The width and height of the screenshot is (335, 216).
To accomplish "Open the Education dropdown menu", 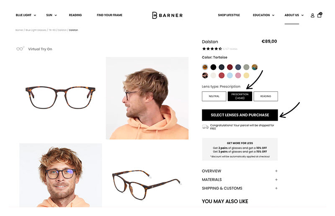I will tap(263, 15).
